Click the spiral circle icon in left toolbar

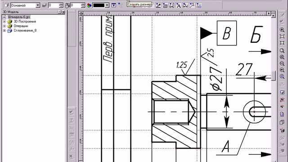72,143
